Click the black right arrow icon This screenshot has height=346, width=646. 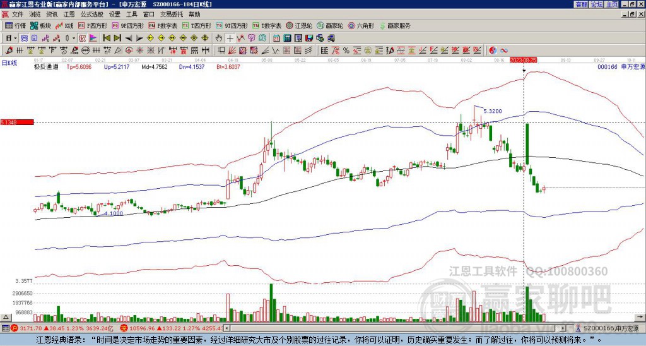139,39
